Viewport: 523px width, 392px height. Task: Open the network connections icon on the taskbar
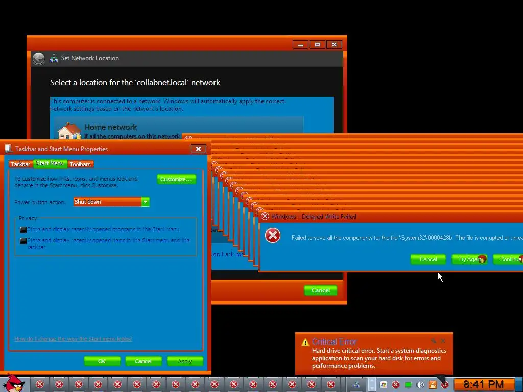point(355,384)
